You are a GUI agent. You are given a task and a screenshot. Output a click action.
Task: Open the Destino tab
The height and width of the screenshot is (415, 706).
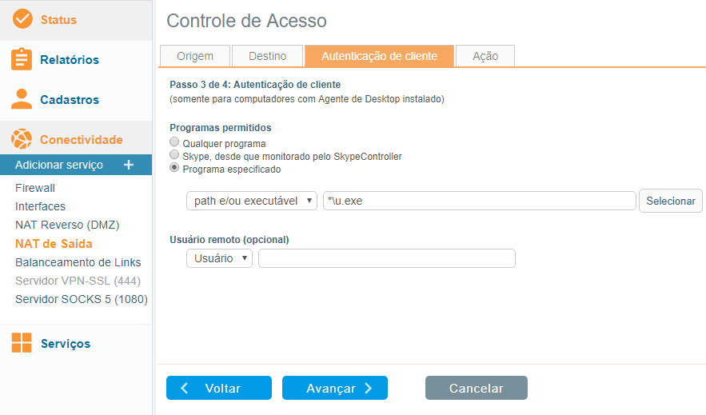[268, 56]
